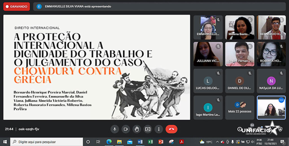Screen dimensions: 289x146
Task: Toggle the camera on or off
Action: pos(126,129)
